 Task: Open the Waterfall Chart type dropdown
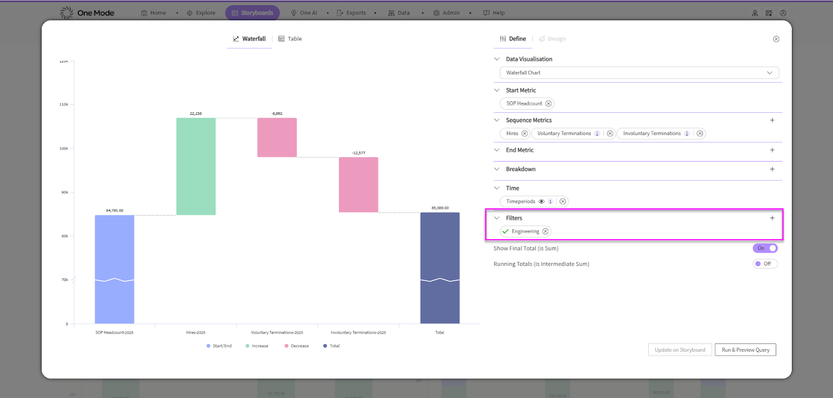[x=639, y=73]
